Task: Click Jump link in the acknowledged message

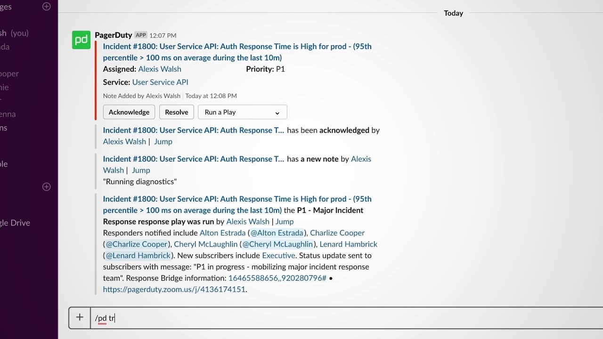Action: (163, 141)
